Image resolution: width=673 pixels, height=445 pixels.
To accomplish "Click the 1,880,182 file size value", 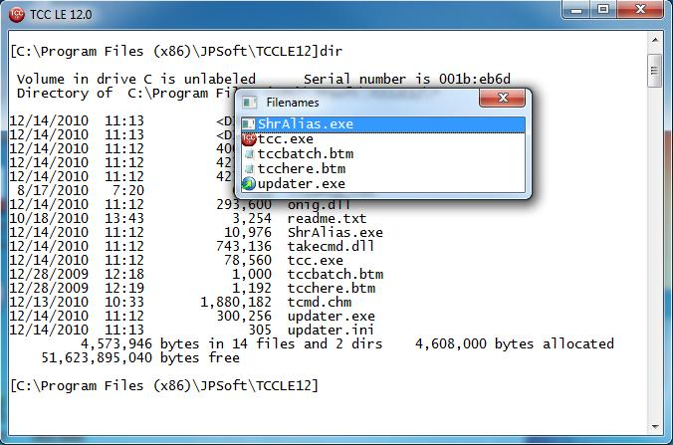I will point(236,302).
